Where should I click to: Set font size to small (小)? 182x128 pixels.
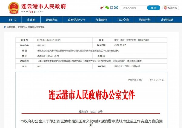[x=163, y=79]
